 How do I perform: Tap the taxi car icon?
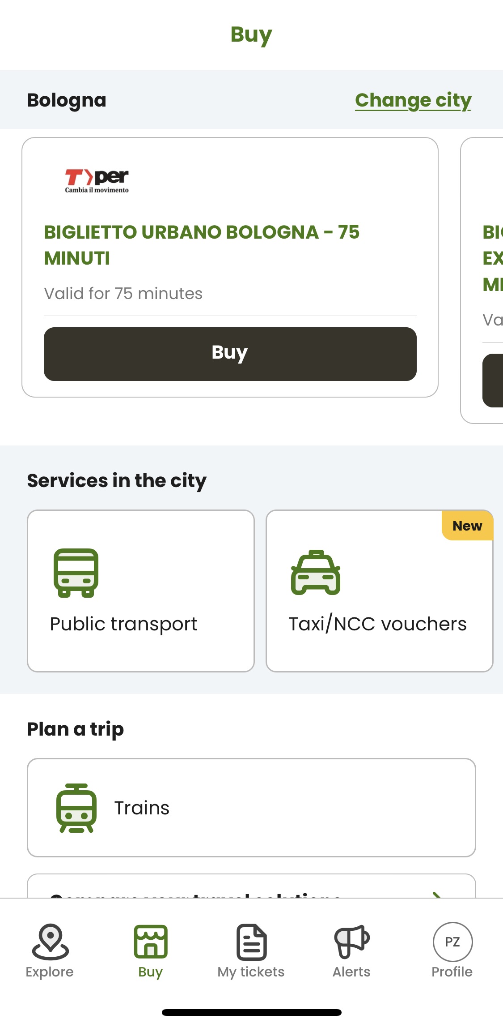[316, 573]
